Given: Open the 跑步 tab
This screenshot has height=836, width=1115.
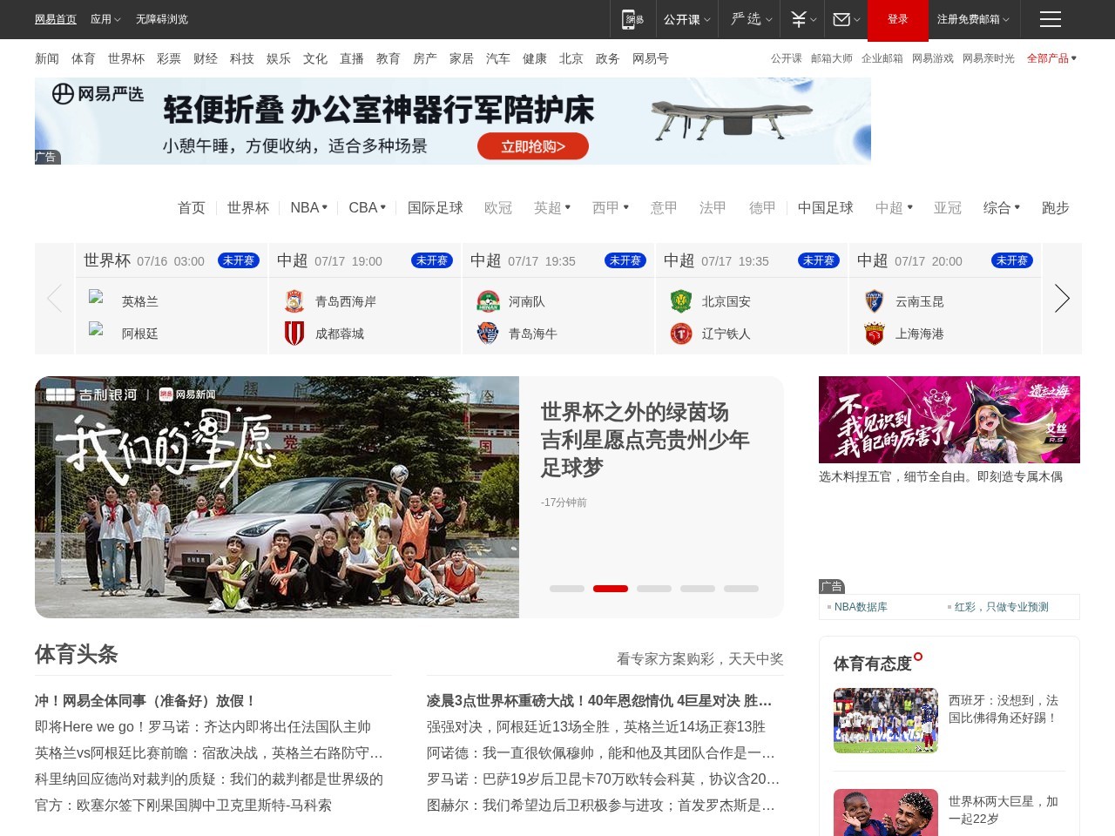Looking at the screenshot, I should point(1056,207).
